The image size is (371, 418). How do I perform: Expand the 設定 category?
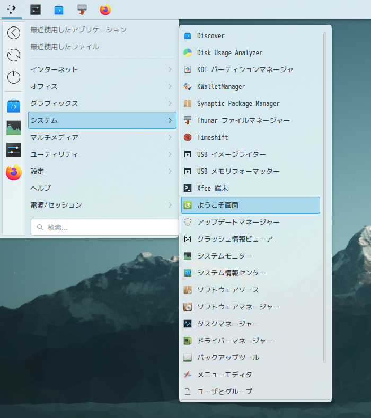pos(102,171)
